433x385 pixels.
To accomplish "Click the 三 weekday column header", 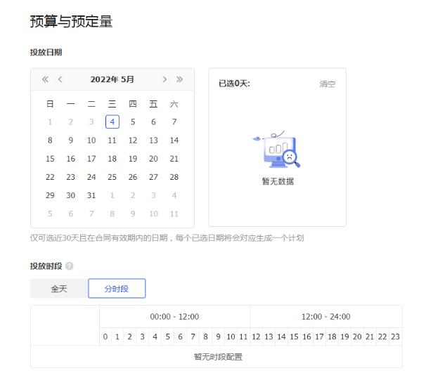I will [x=112, y=104].
